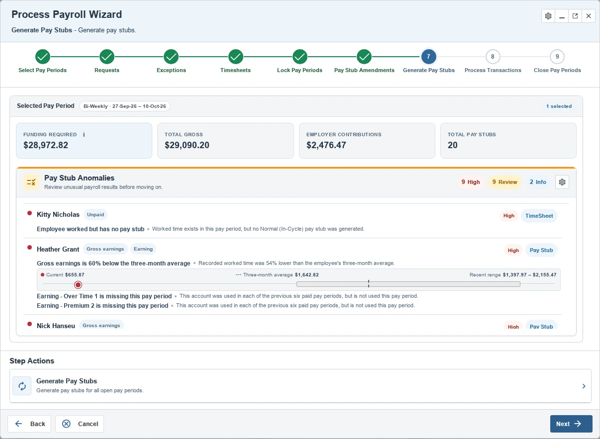Click the recent range bar for Heather Grant
600x439 pixels.
pyautogui.click(x=408, y=284)
